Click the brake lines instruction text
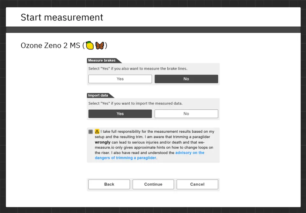Viewport: 306px width, 213px height. (x=138, y=69)
